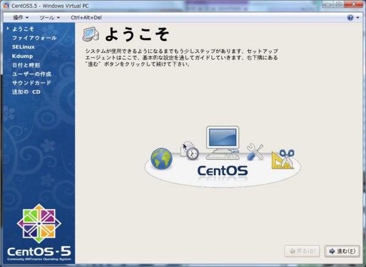
Task: Click the blue help question mark icon
Action: [x=350, y=18]
